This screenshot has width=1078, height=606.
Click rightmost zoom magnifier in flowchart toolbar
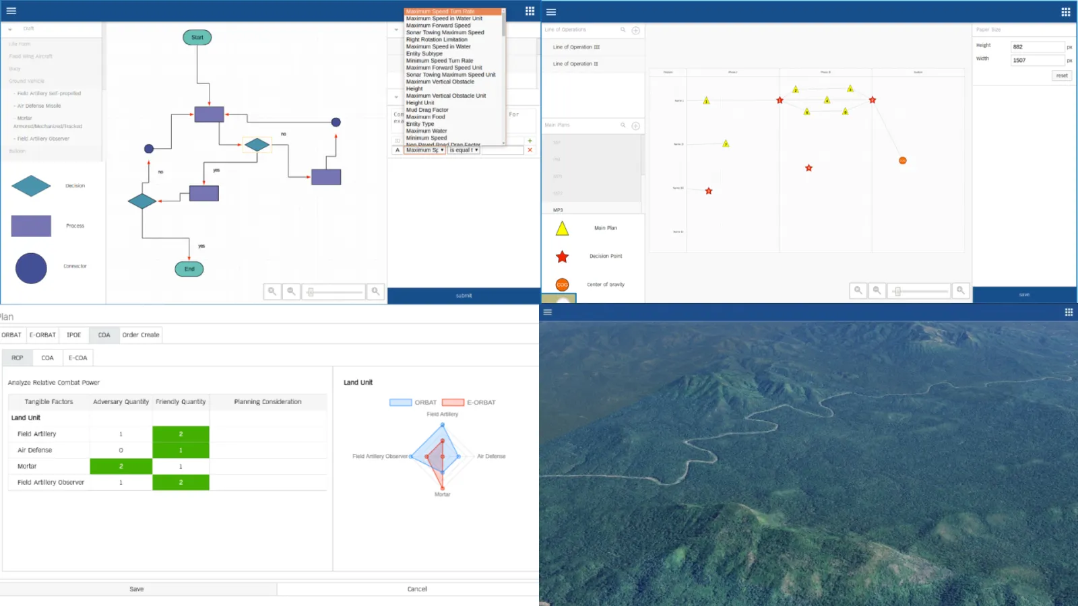(376, 292)
